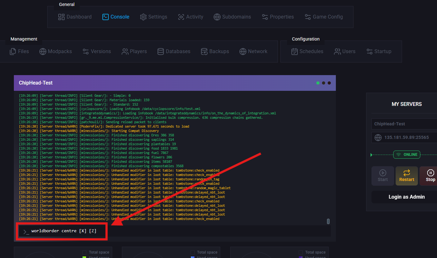Open the Game Config tab
Screen dimensions: 437x258
[x=324, y=17]
